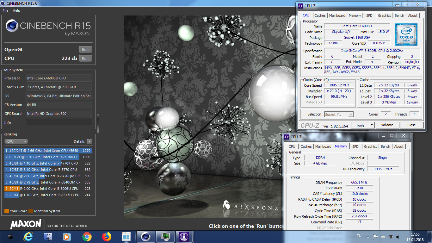Open the speaker volume tray icon
This screenshot has width=432, height=243.
click(x=398, y=237)
